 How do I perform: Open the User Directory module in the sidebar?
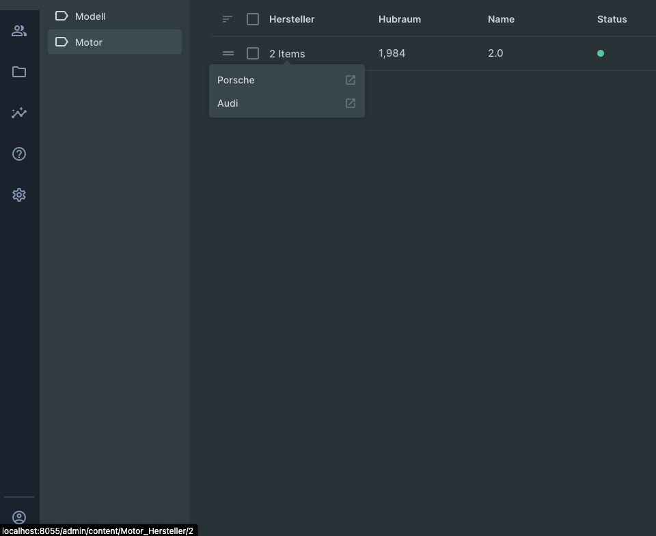tap(19, 30)
